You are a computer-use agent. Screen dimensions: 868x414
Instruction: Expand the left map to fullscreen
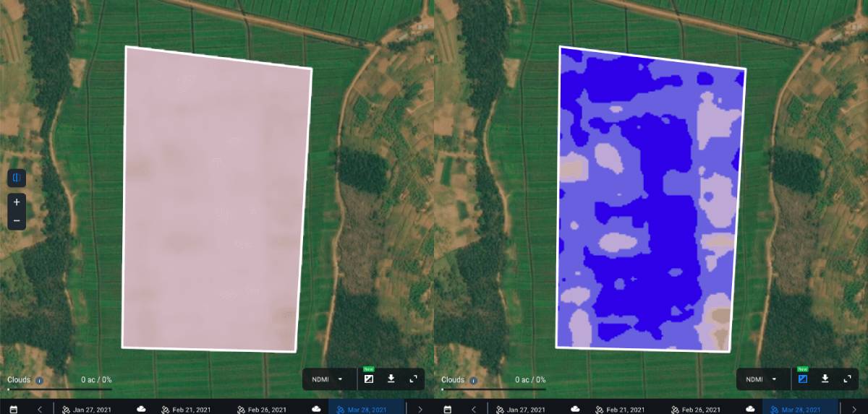point(413,379)
